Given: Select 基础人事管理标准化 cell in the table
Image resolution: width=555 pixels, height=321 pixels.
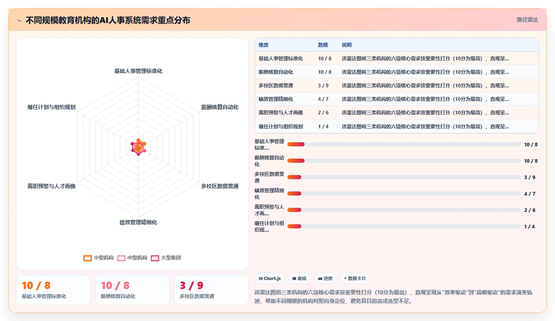Looking at the screenshot, I should click(281, 59).
